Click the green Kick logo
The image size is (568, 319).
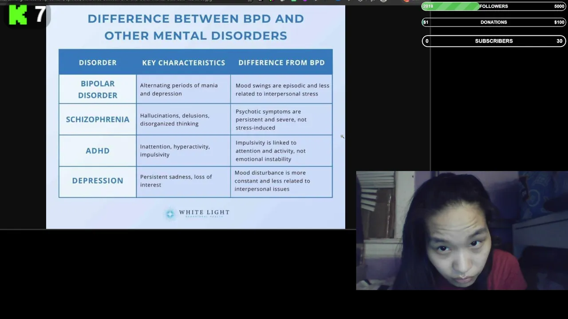[18, 15]
